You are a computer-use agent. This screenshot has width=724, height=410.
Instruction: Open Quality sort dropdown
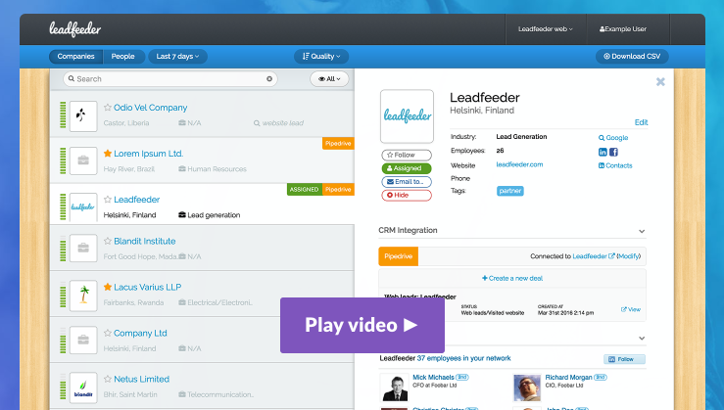pyautogui.click(x=321, y=57)
